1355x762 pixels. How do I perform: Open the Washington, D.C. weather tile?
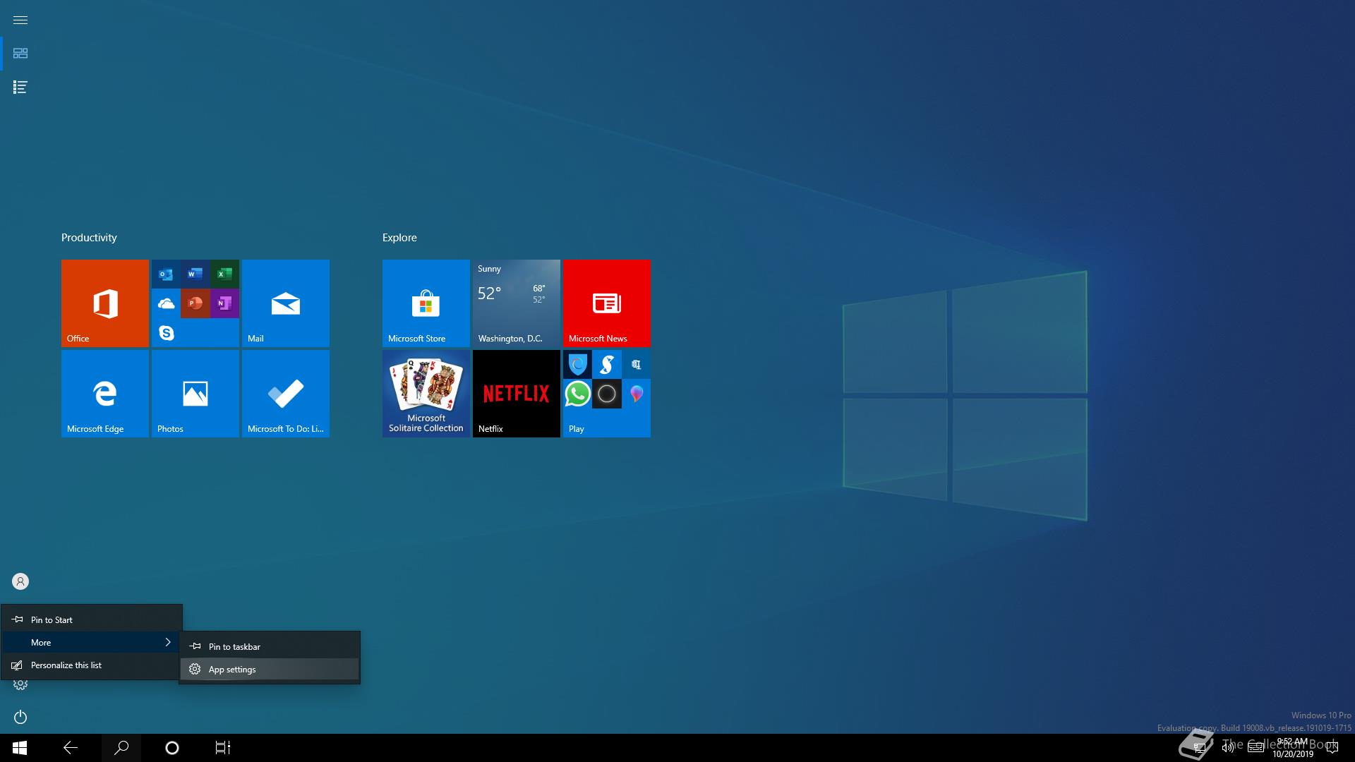pos(517,303)
